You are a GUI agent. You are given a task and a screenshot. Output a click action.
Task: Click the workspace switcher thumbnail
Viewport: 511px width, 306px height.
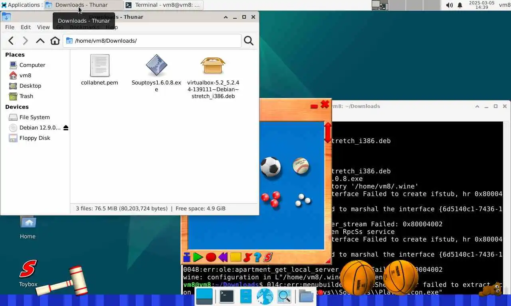pos(380,5)
